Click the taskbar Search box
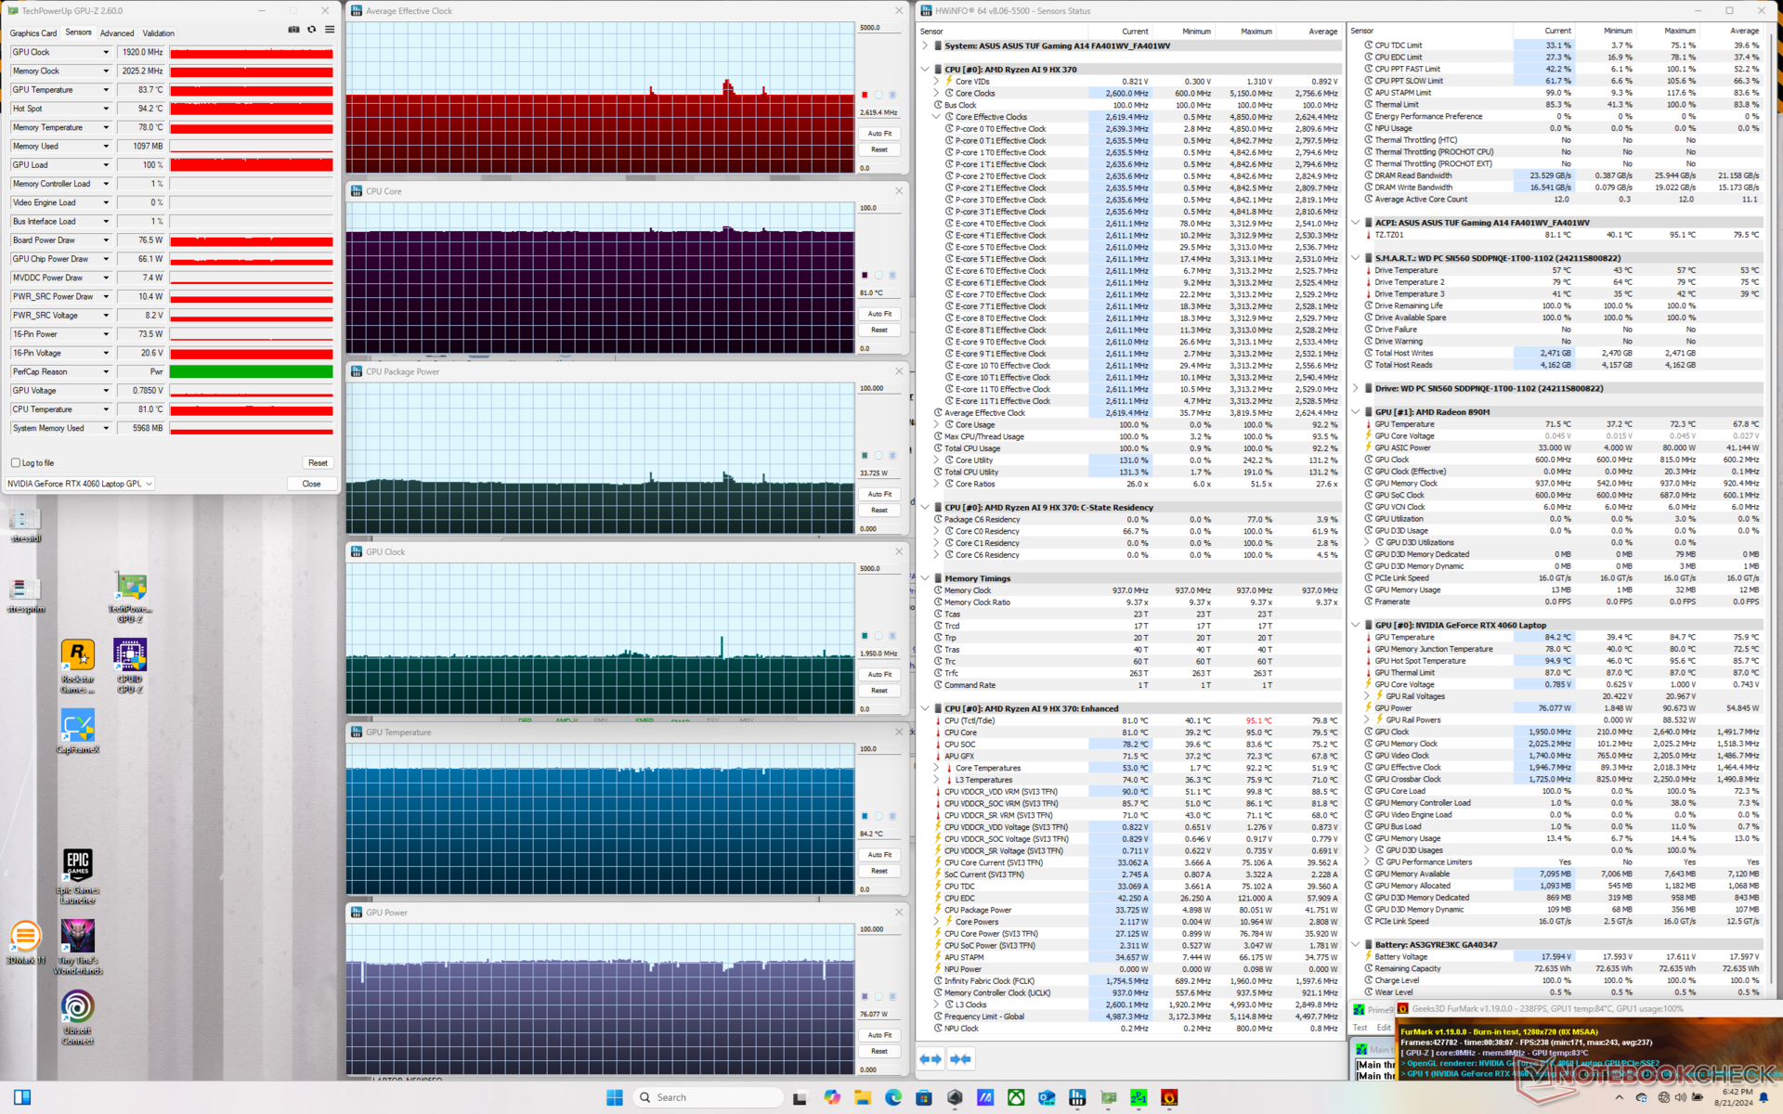 coord(709,1097)
